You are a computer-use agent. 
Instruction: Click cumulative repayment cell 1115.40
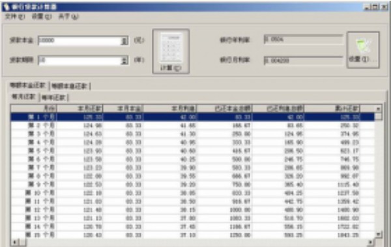coord(348,185)
